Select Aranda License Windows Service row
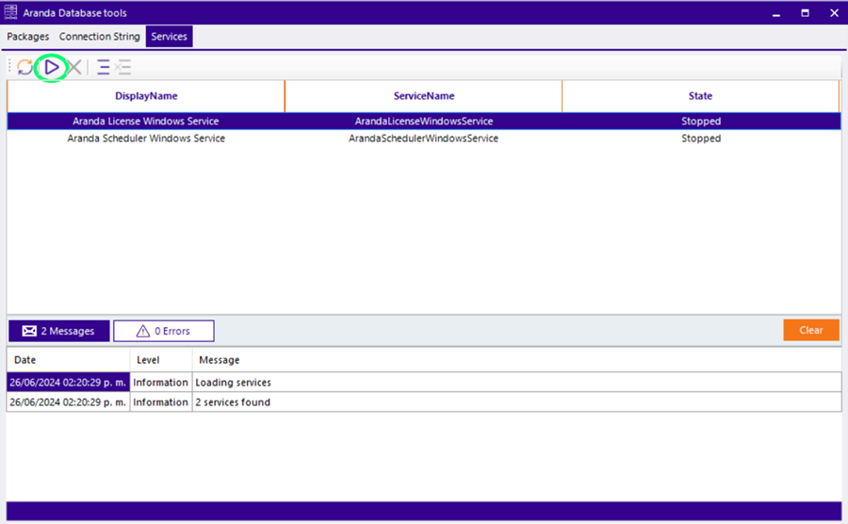Viewport: 848px width, 524px height. click(x=424, y=122)
